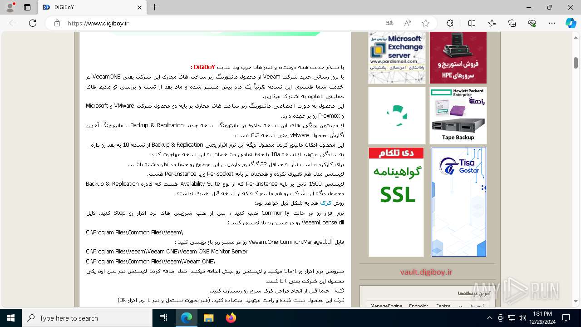This screenshot has width=581, height=327.
Task: Click the scrollbar down arrow
Action: [576, 301]
